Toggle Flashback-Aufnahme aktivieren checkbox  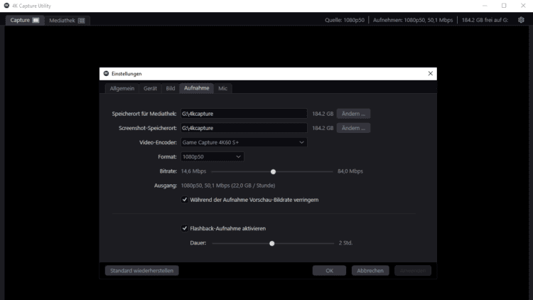185,228
